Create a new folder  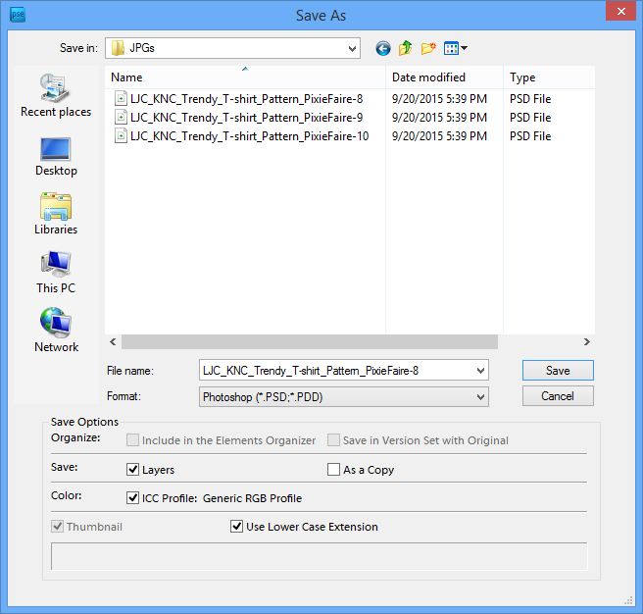[x=428, y=48]
